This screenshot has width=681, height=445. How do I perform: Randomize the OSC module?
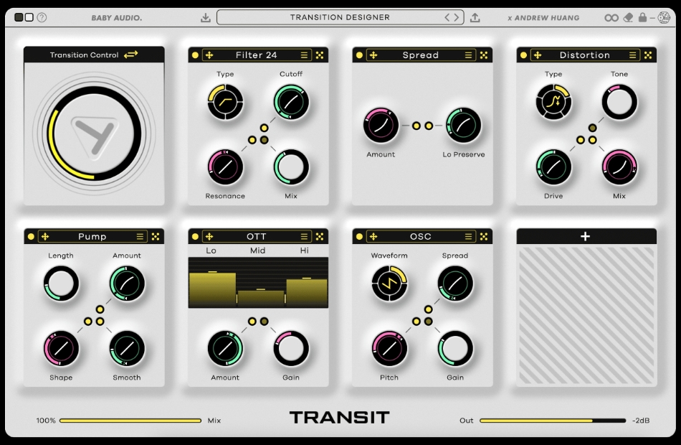tap(484, 236)
